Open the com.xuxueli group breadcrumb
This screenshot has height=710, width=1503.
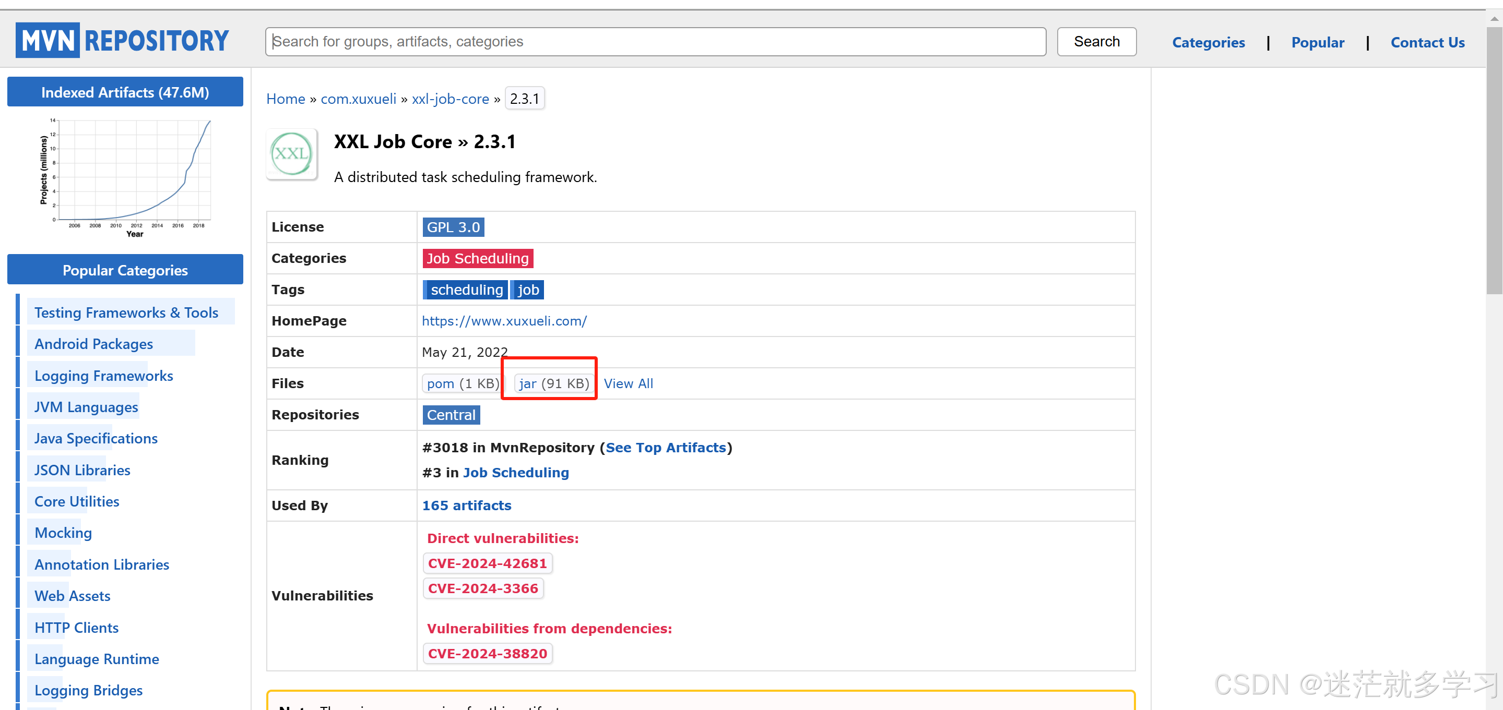pos(358,99)
